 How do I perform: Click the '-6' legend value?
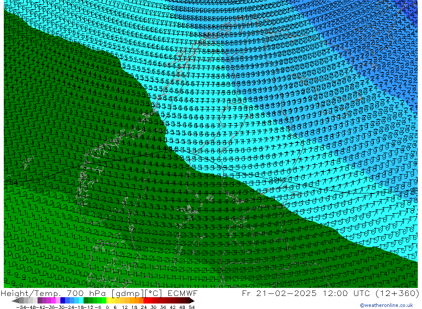(x=98, y=307)
